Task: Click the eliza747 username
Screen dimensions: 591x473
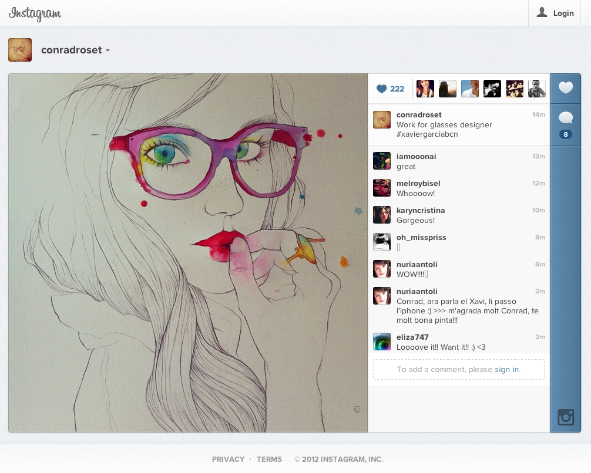Action: [412, 337]
